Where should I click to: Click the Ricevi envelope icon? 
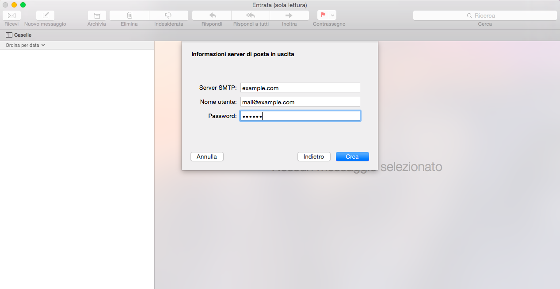coord(11,15)
